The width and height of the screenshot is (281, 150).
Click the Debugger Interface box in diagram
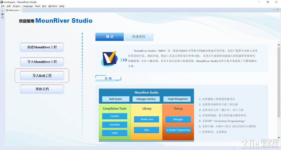146,99
